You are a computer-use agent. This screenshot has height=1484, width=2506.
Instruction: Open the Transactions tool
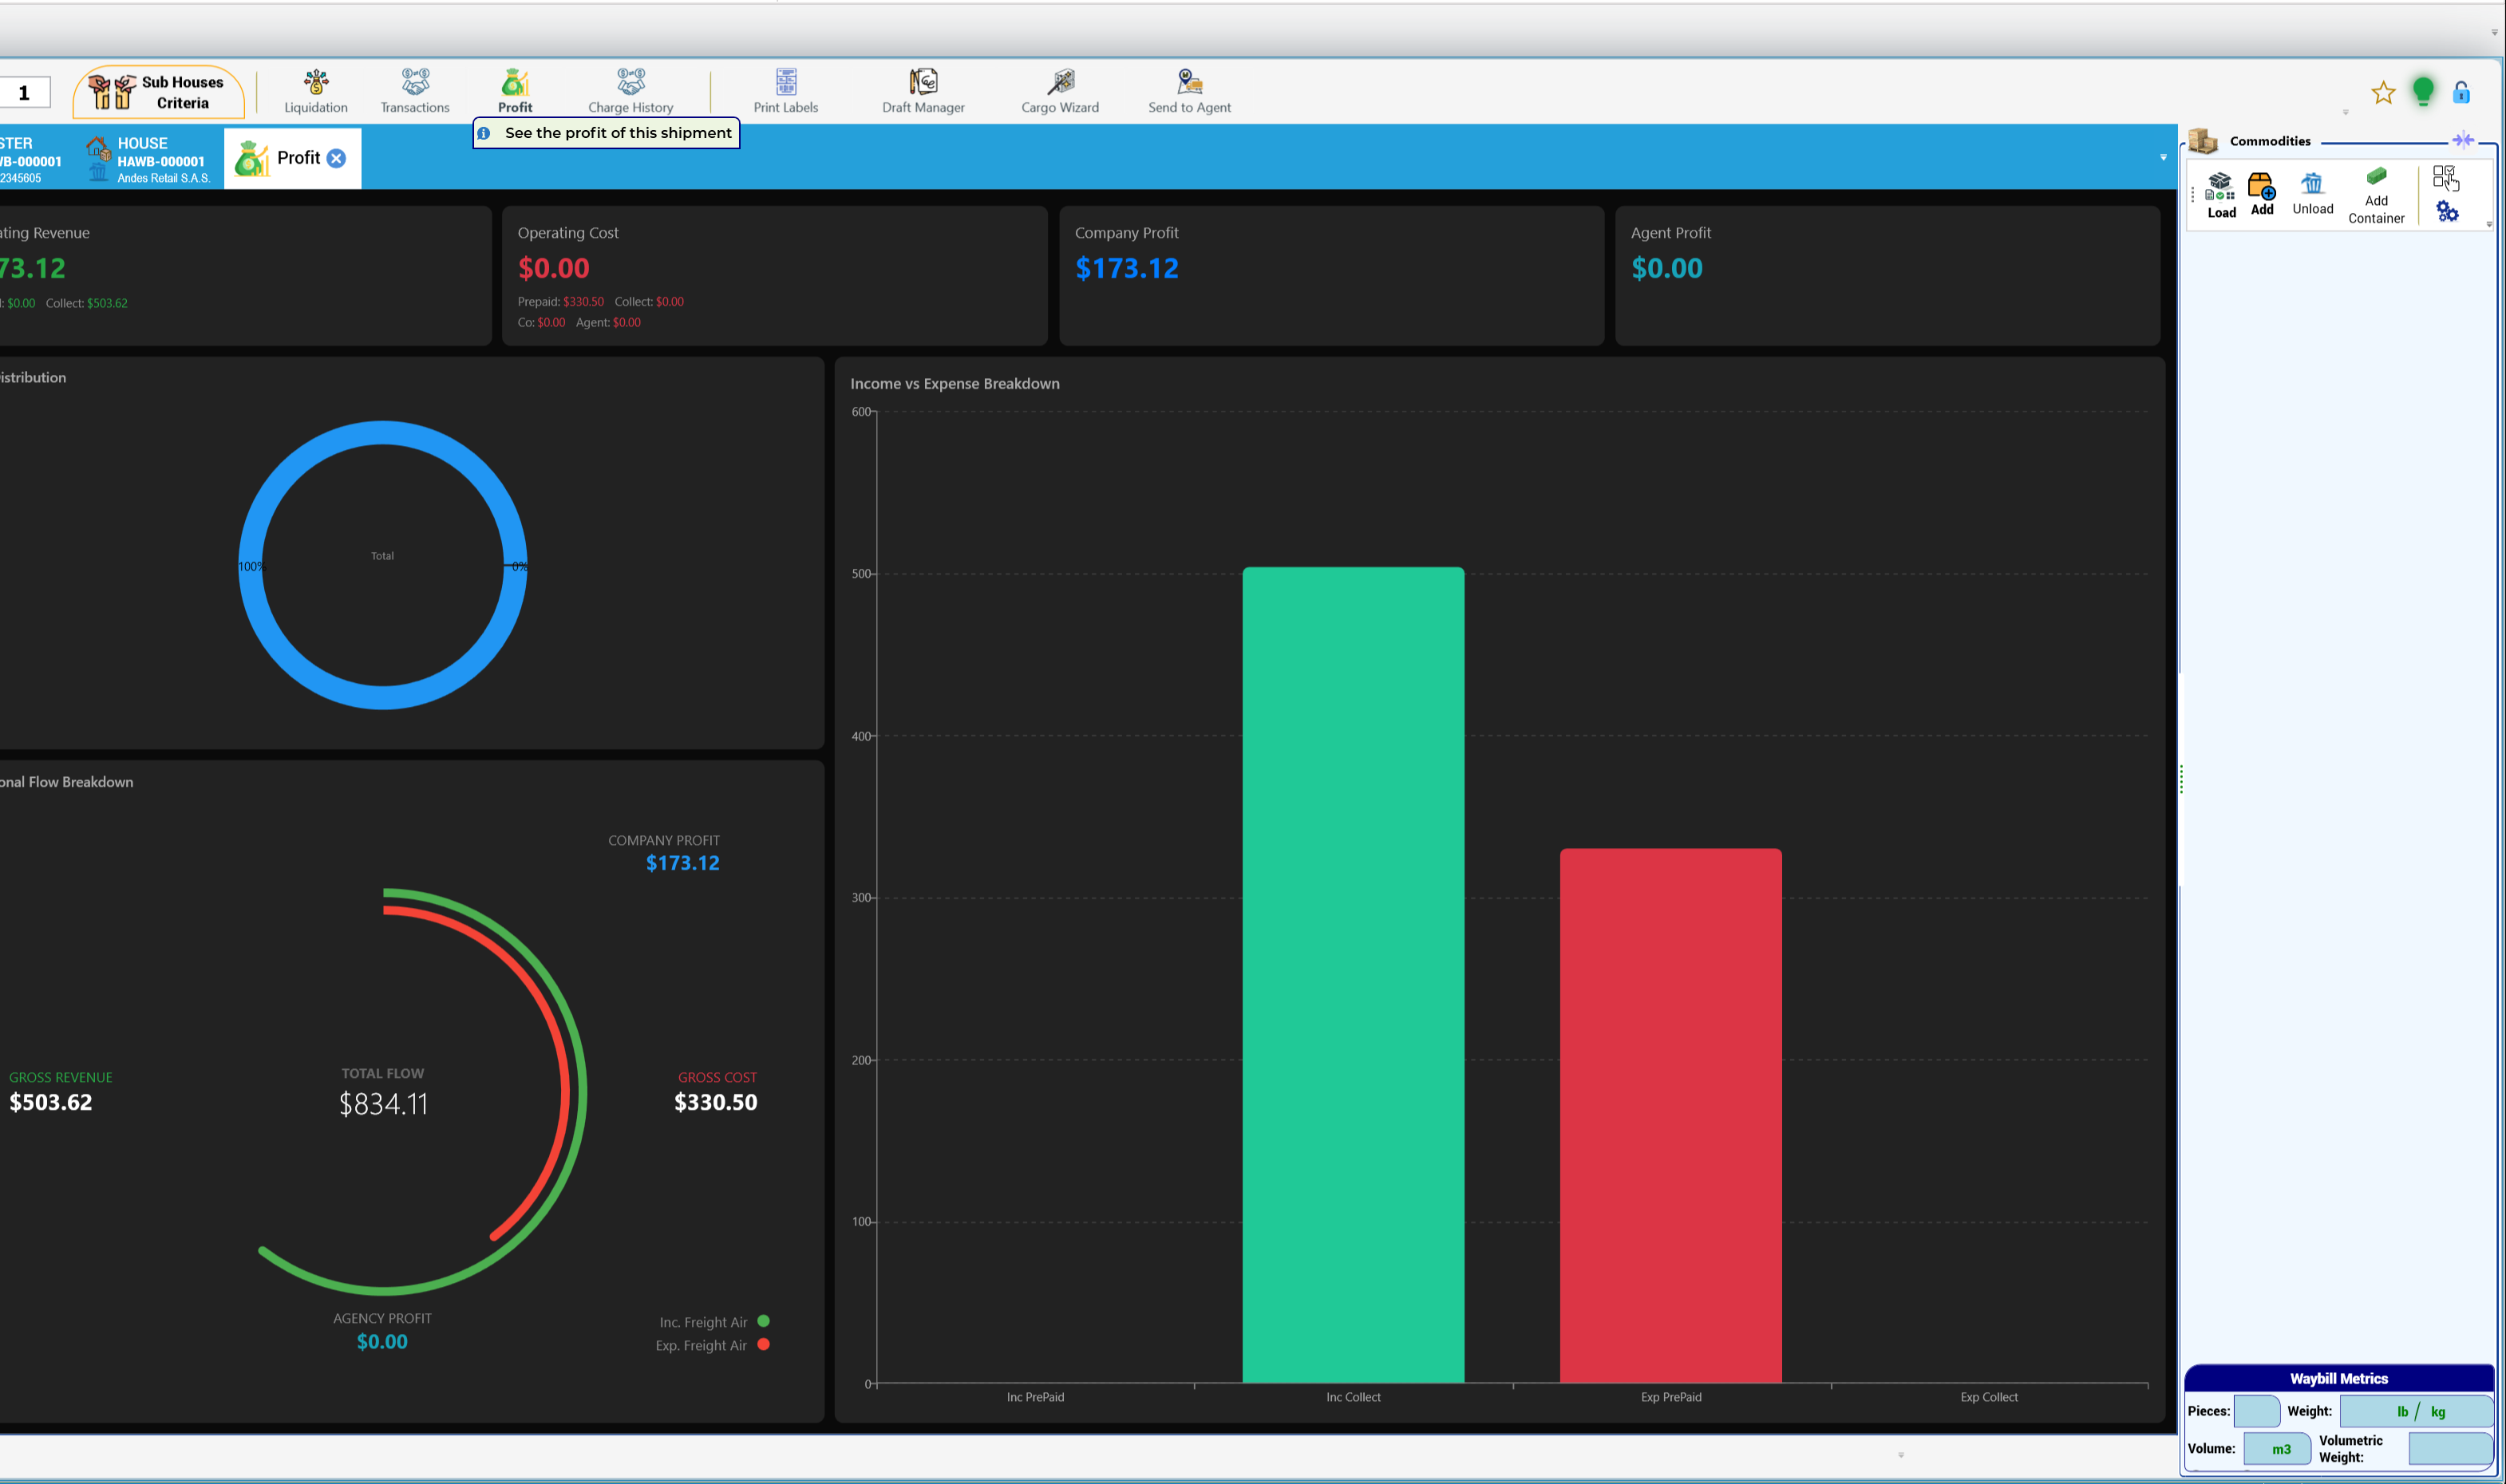[x=415, y=92]
